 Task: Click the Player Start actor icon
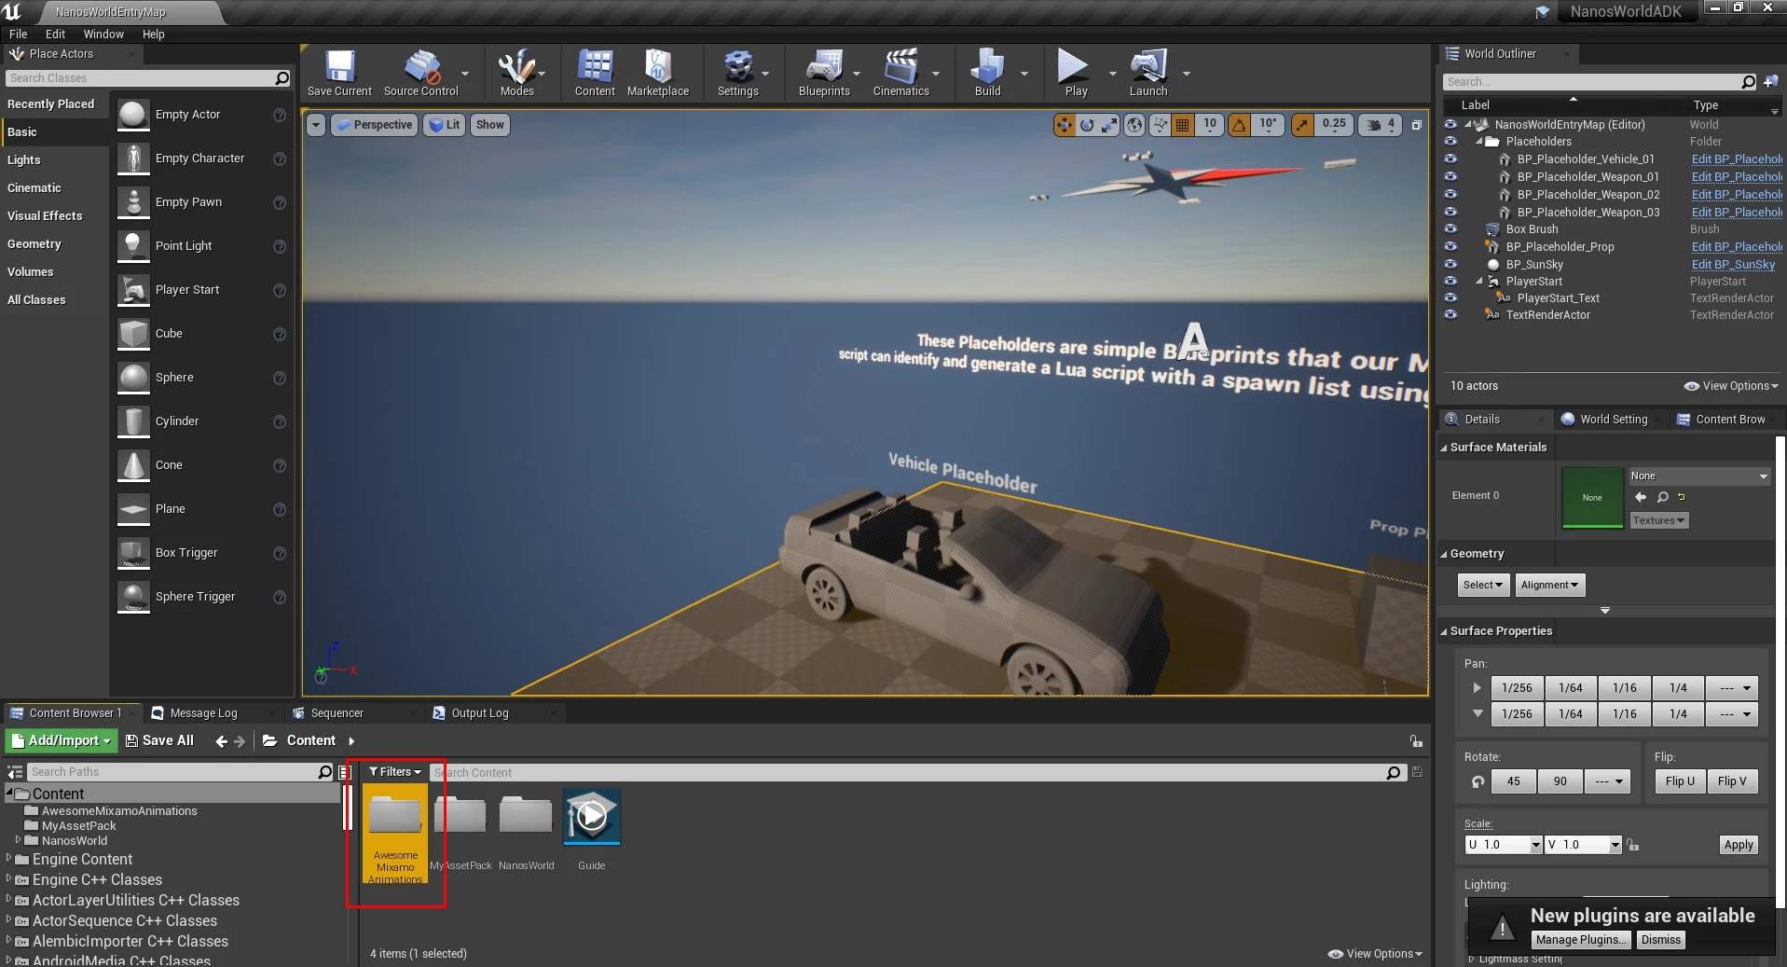pyautogui.click(x=133, y=290)
